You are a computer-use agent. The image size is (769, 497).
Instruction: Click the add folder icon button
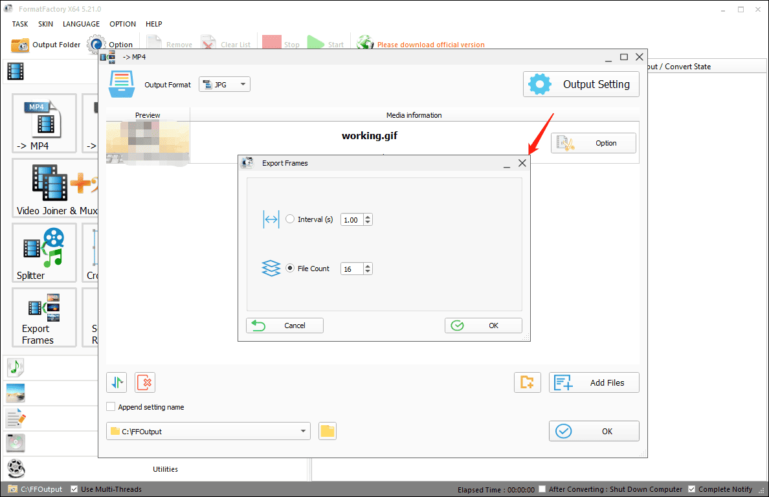click(527, 382)
